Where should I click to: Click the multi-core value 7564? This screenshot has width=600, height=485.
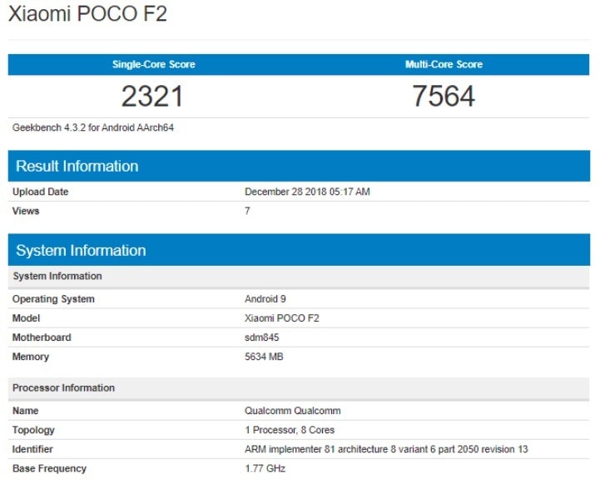[444, 96]
